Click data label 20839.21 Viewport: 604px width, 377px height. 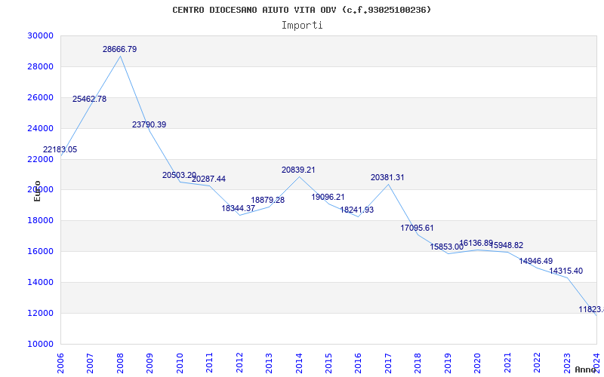298,170
